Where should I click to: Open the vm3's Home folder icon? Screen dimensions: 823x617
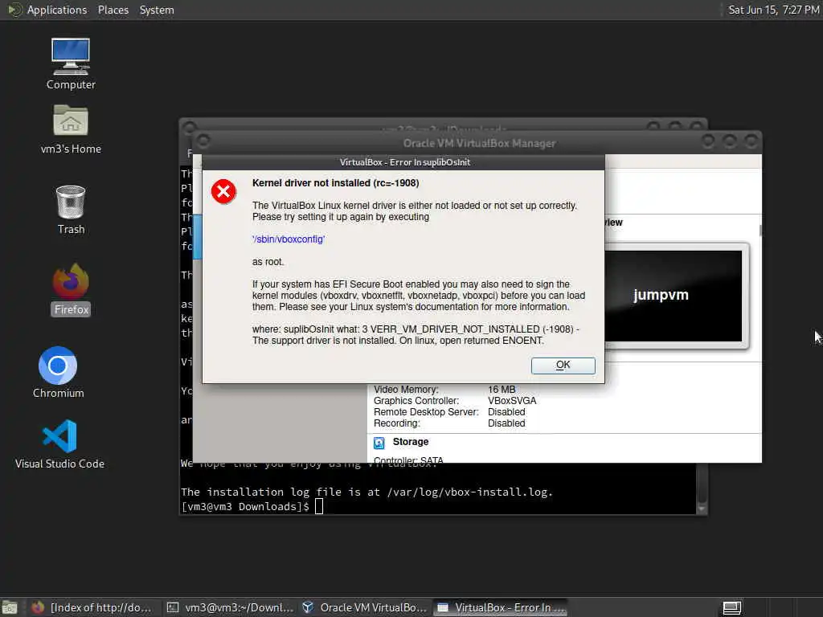click(x=71, y=129)
